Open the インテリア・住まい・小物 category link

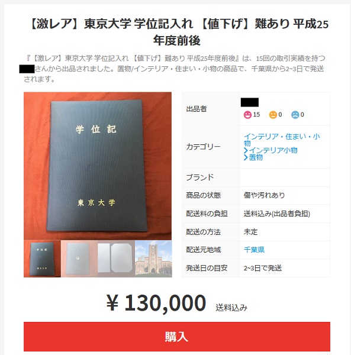click(282, 140)
